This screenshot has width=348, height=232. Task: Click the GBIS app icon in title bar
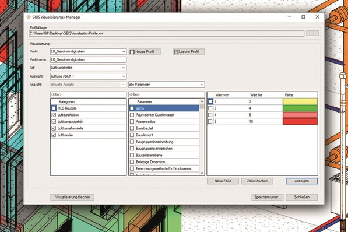tap(29, 17)
